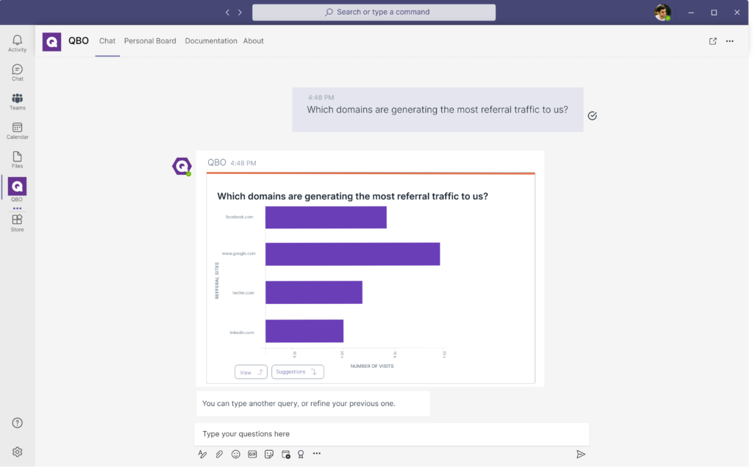
Task: Open the Teams section icon
Action: [x=17, y=101]
